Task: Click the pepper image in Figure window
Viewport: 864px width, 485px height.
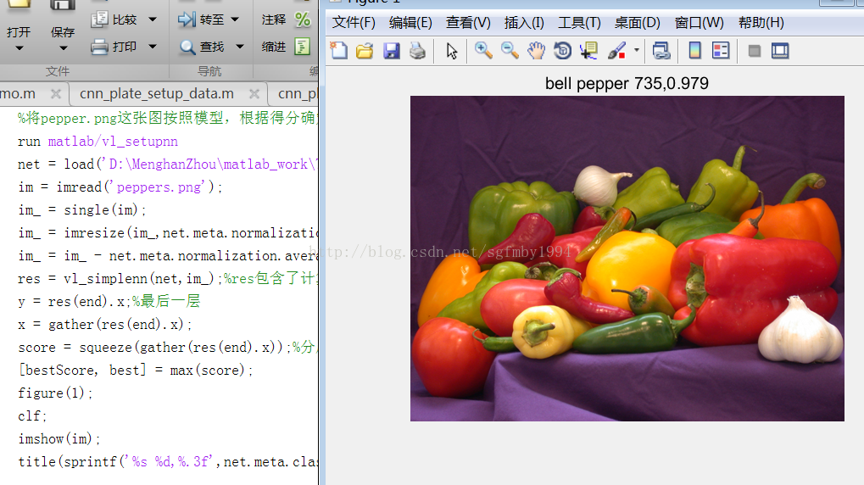Action: pyautogui.click(x=627, y=259)
